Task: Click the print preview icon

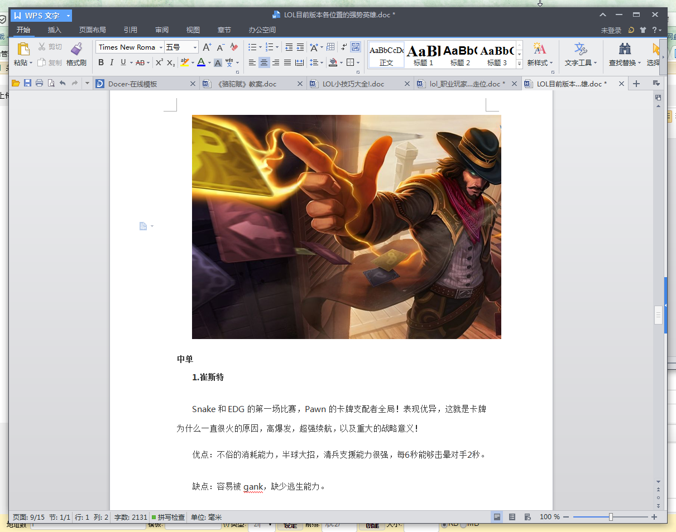Action: [51, 84]
